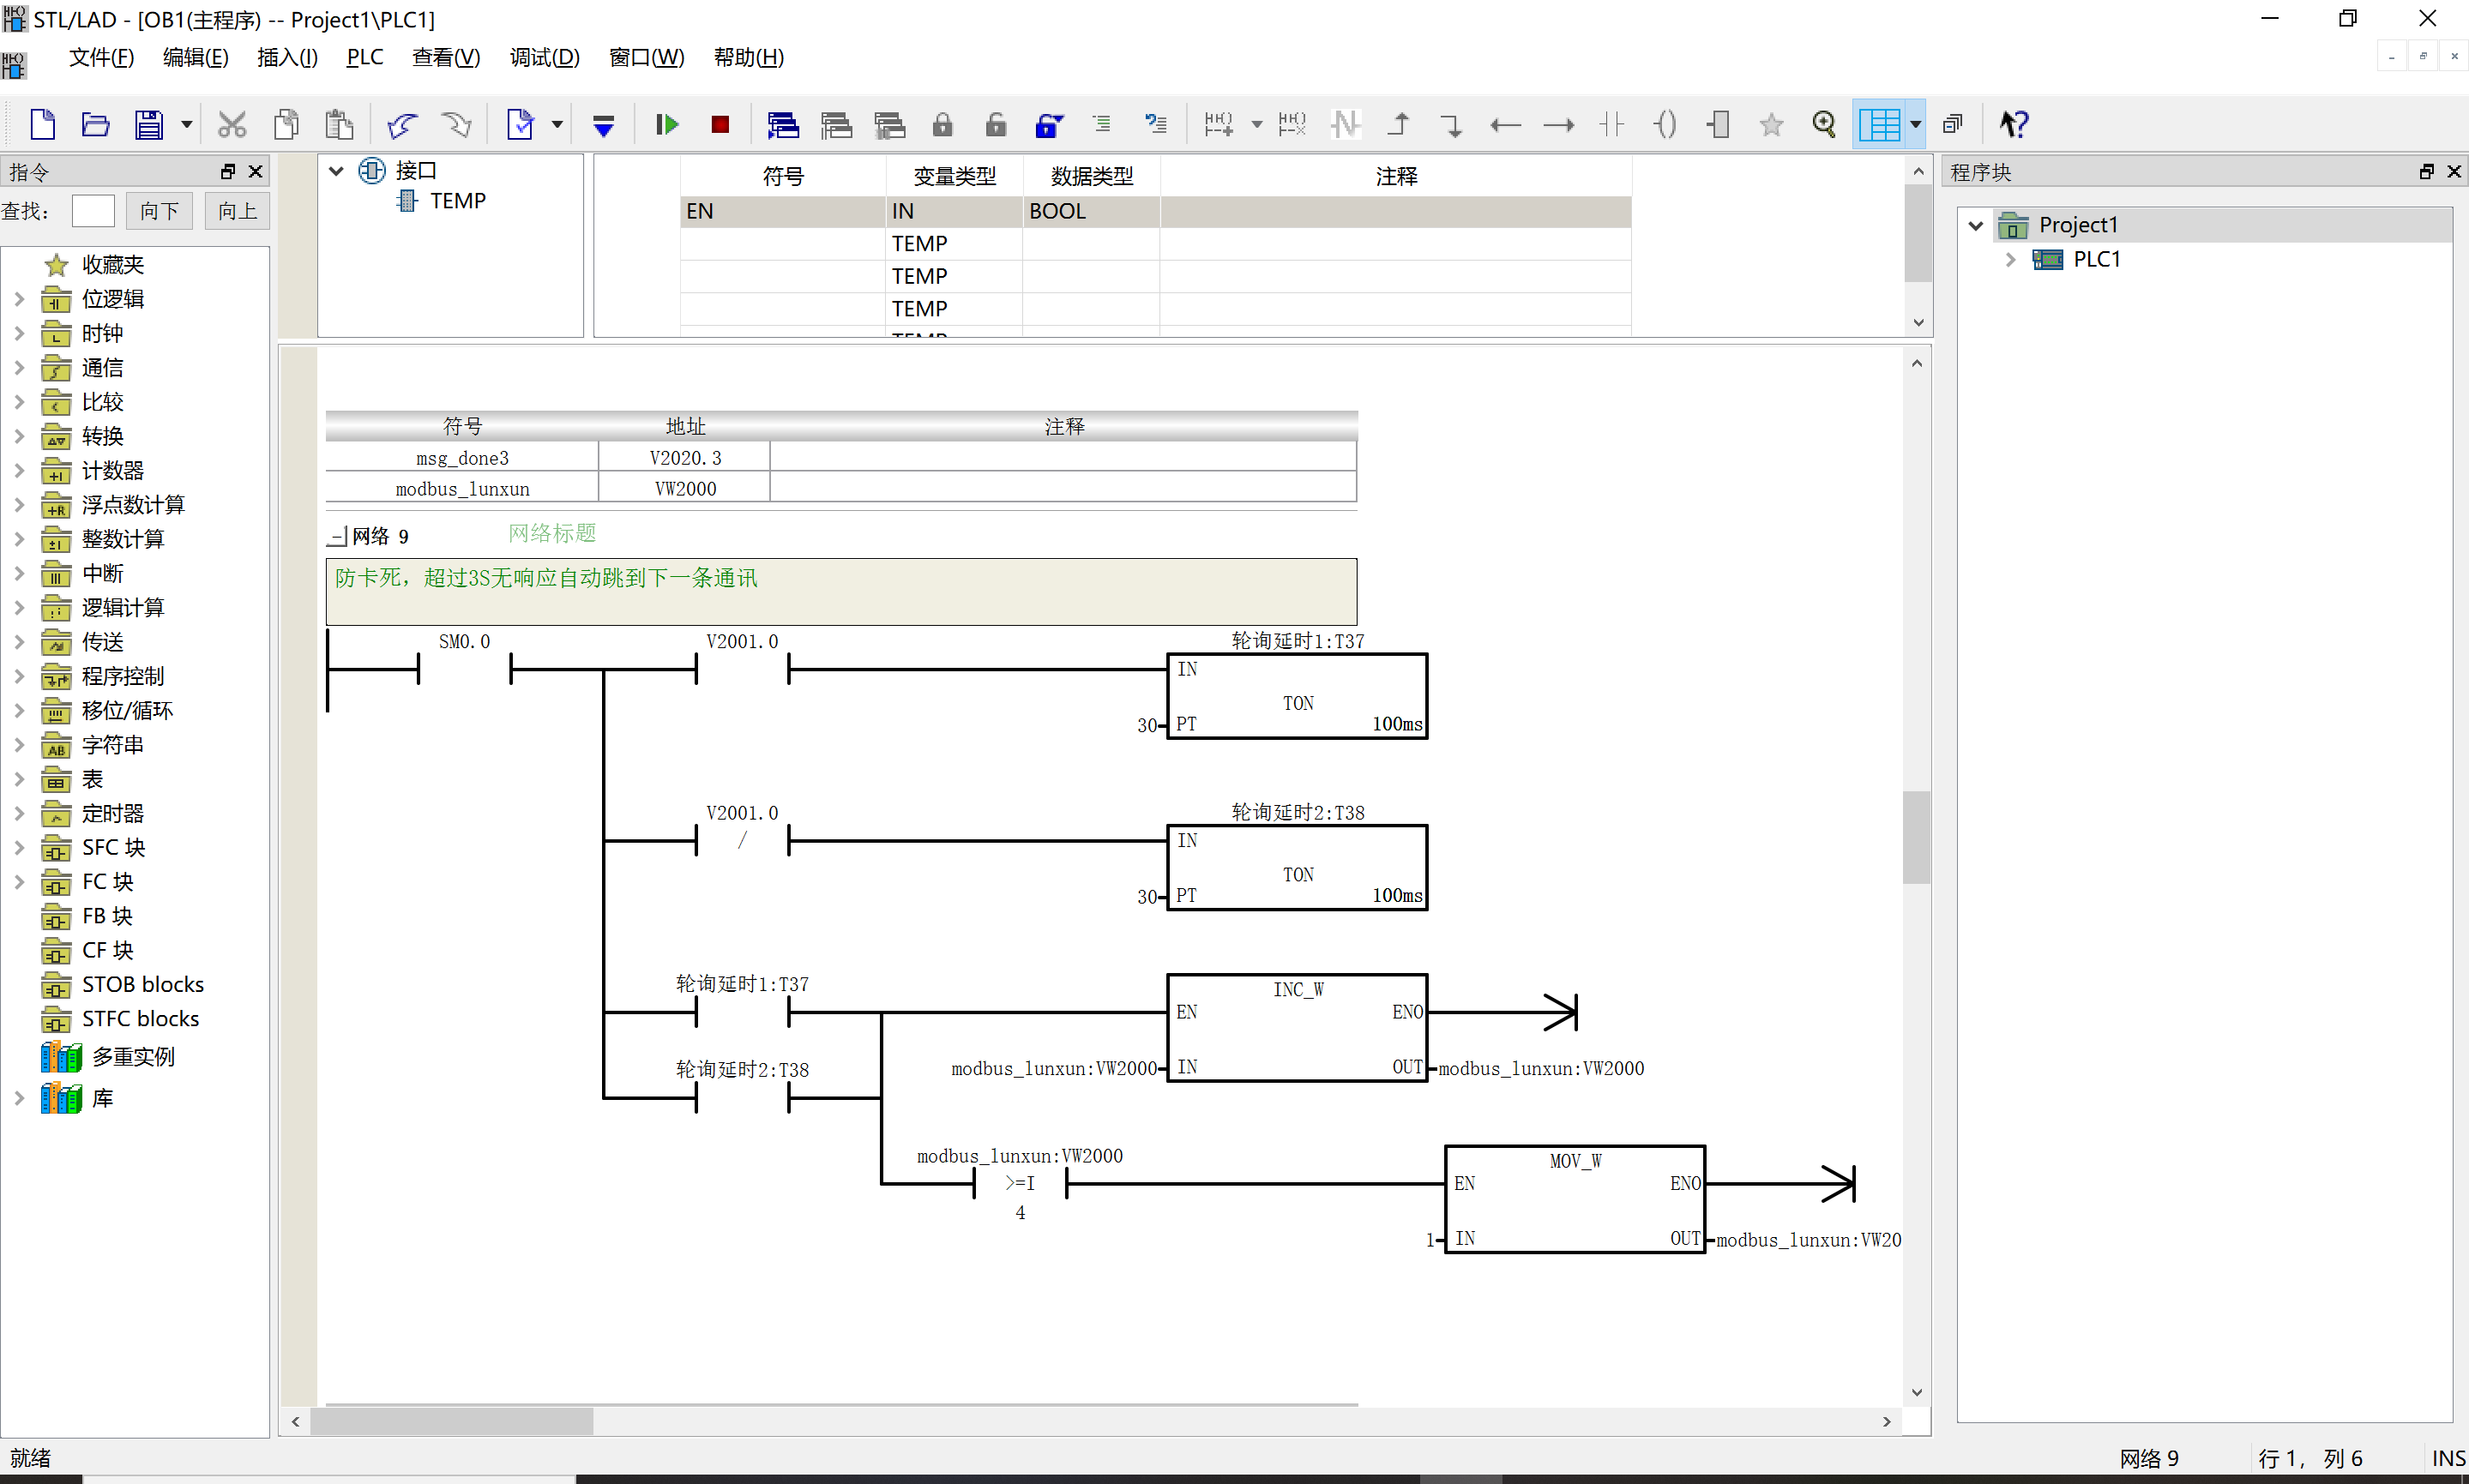
Task: Click the right arrow line icon
Action: click(x=1559, y=125)
